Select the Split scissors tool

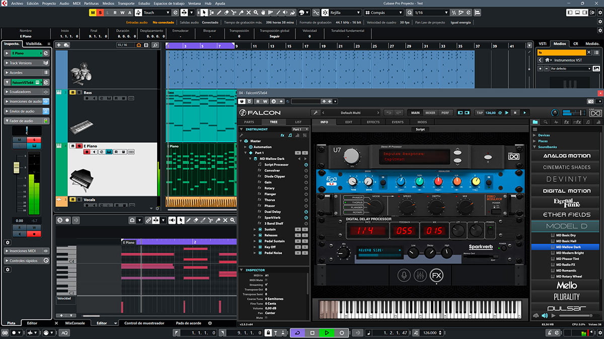[x=234, y=13]
